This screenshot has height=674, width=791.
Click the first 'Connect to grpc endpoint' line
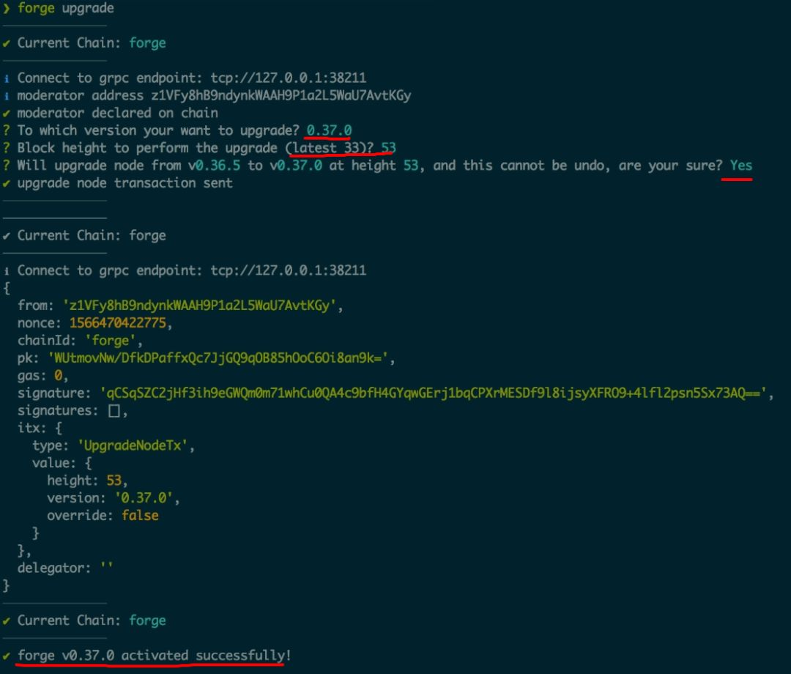coord(192,78)
